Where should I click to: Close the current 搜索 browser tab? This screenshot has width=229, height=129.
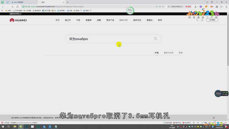tap(64, 2)
